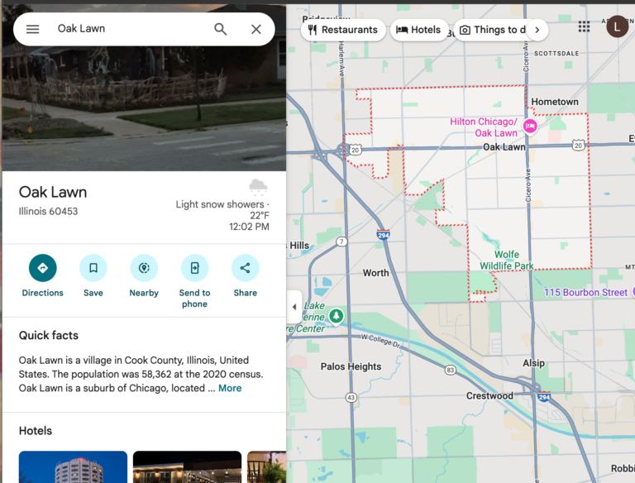Get Directions to Oak Lawn
635x483 pixels.
(x=42, y=268)
